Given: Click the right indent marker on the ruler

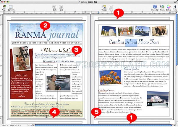Looking at the screenshot, I should [170, 13].
